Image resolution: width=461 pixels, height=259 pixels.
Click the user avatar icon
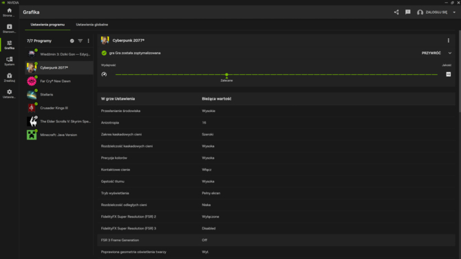click(x=420, y=12)
